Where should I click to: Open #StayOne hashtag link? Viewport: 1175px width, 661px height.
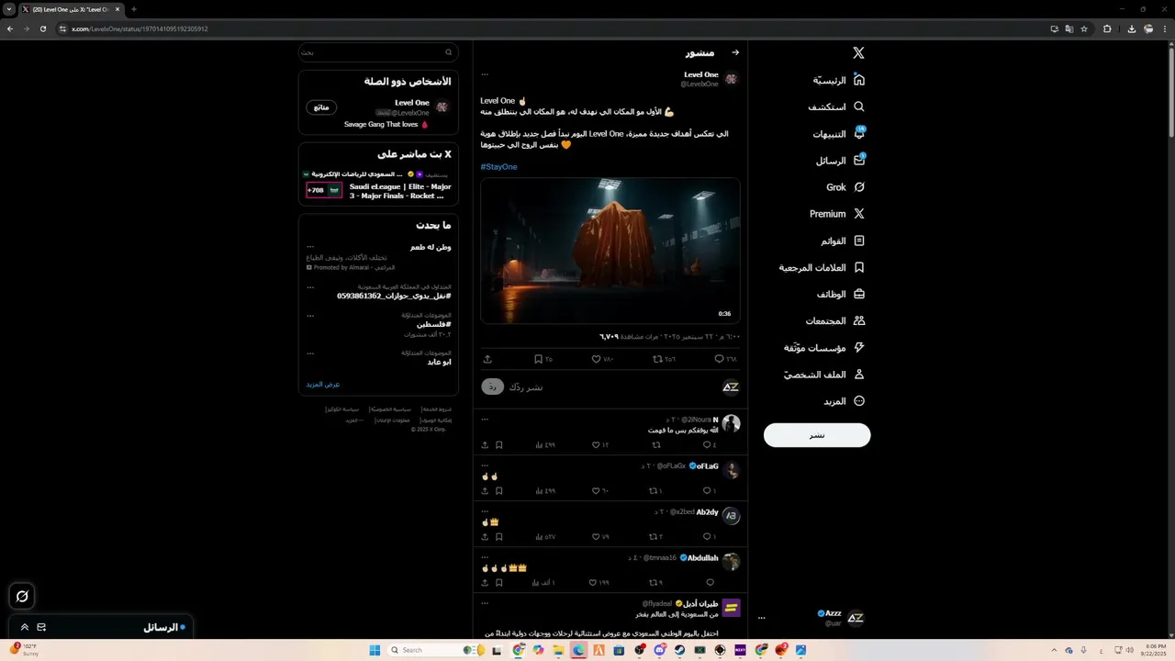click(x=498, y=167)
